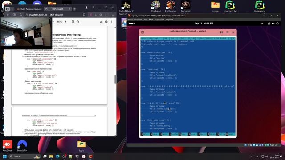This screenshot has height=160, width=285.
Task: Open a new browser tab with the plus button
Action: pyautogui.click(x=74, y=9)
